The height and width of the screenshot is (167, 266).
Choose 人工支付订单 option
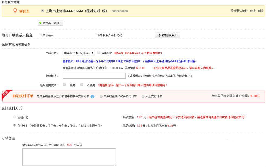[143, 96]
